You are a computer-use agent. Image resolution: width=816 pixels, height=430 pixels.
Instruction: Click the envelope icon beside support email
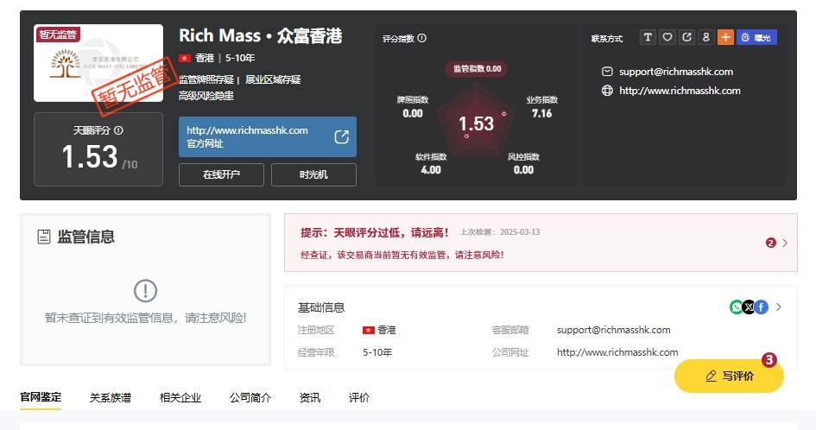[607, 72]
